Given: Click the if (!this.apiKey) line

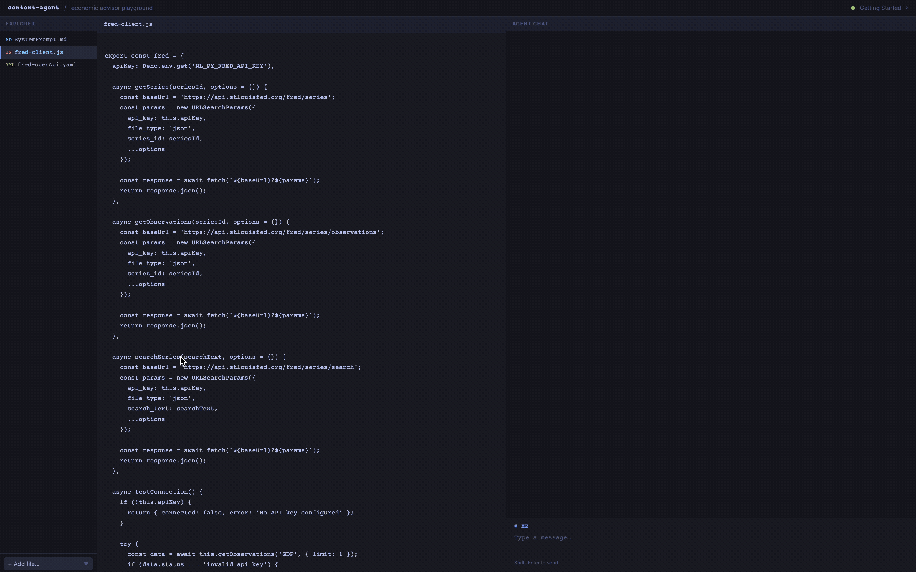Looking at the screenshot, I should click(x=155, y=502).
